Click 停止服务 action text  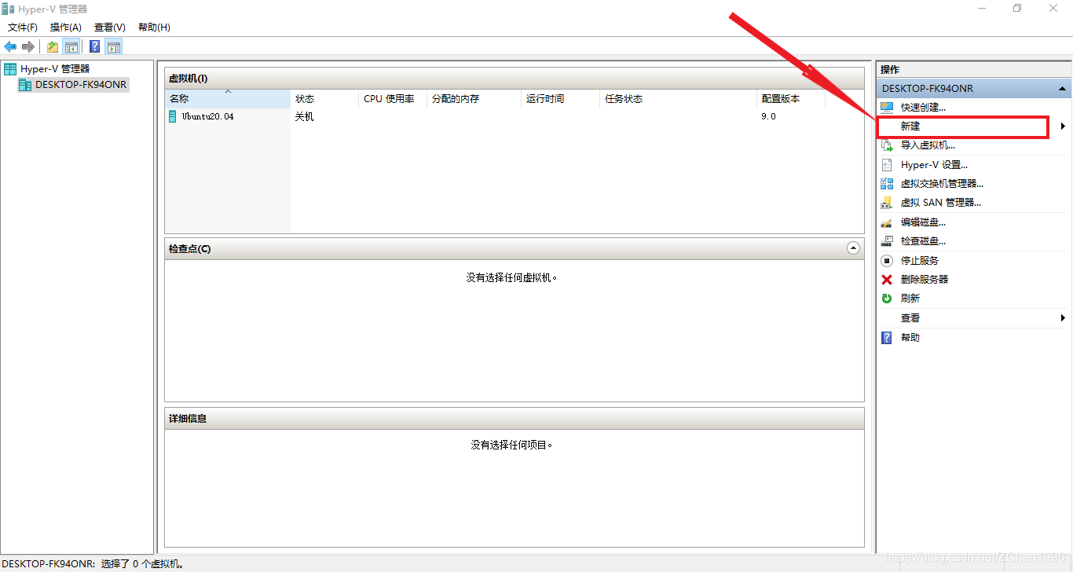(x=920, y=261)
